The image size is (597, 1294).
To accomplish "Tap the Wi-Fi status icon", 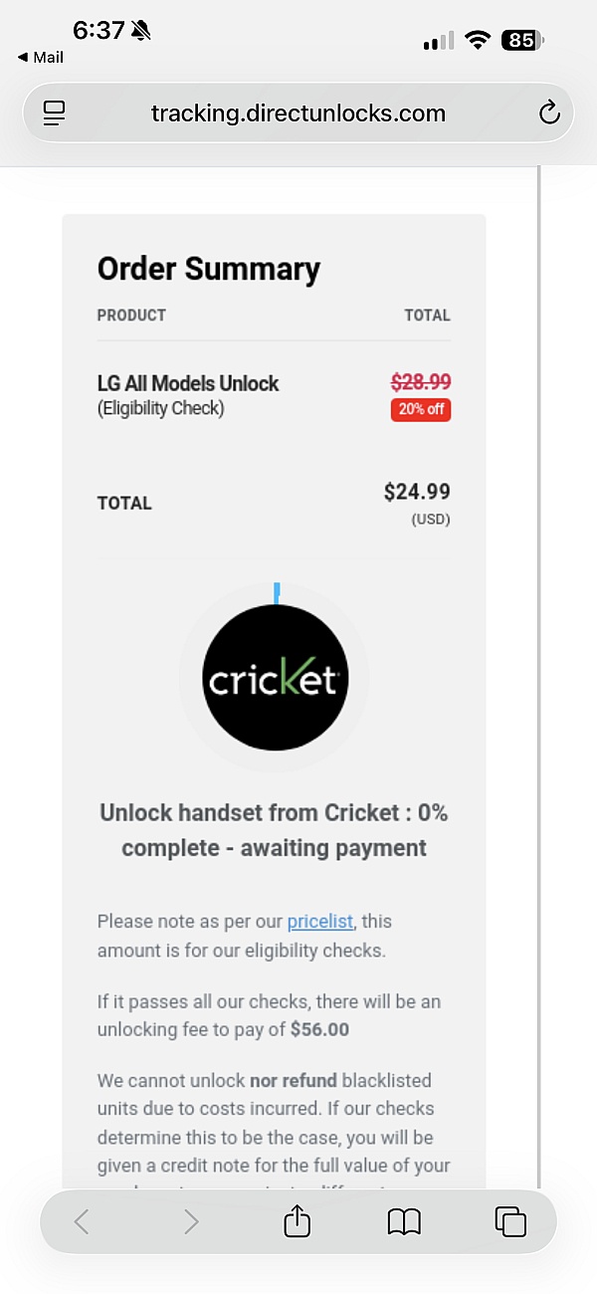I will point(479,40).
